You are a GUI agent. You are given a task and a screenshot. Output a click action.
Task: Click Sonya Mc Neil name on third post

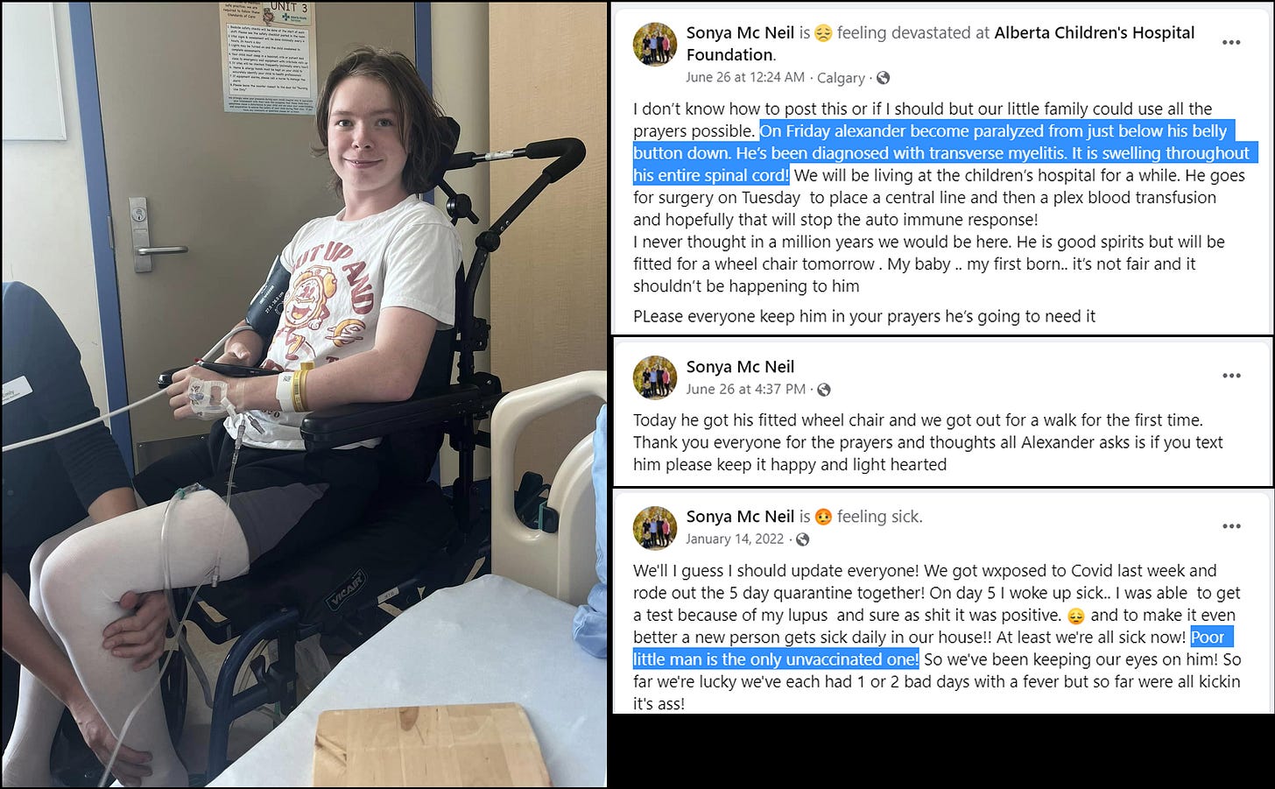740,517
